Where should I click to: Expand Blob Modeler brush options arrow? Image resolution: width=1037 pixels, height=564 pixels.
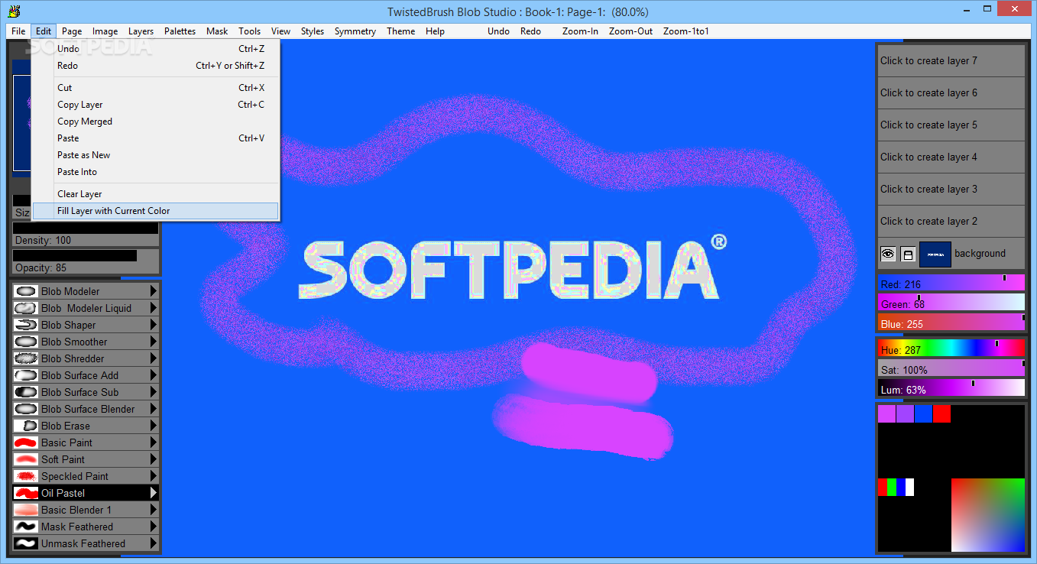pos(154,291)
